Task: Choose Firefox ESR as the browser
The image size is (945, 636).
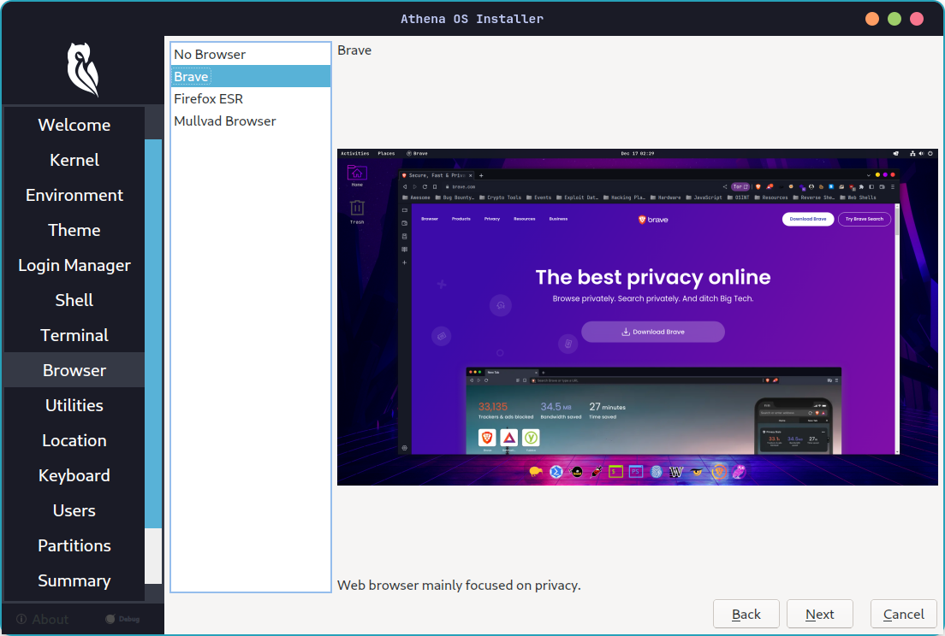Action: 209,98
